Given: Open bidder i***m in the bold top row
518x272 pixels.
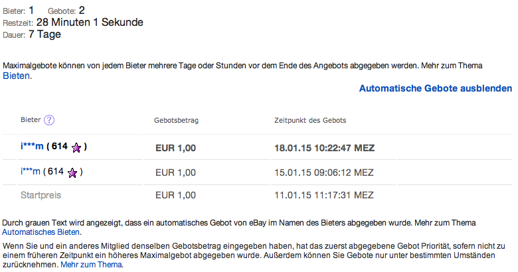Looking at the screenshot, I should (x=33, y=147).
